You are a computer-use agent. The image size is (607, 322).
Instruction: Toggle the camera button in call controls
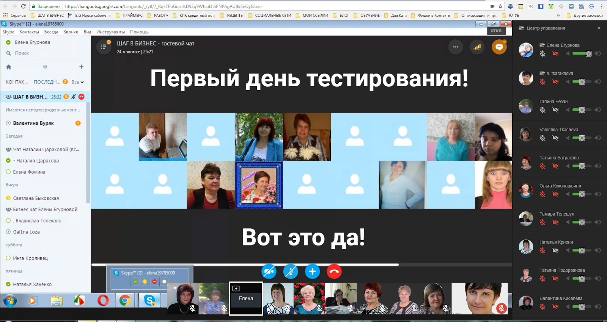tap(269, 272)
